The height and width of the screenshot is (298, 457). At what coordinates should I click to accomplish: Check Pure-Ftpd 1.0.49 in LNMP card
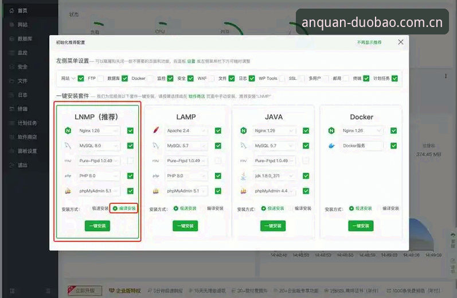[130, 161]
